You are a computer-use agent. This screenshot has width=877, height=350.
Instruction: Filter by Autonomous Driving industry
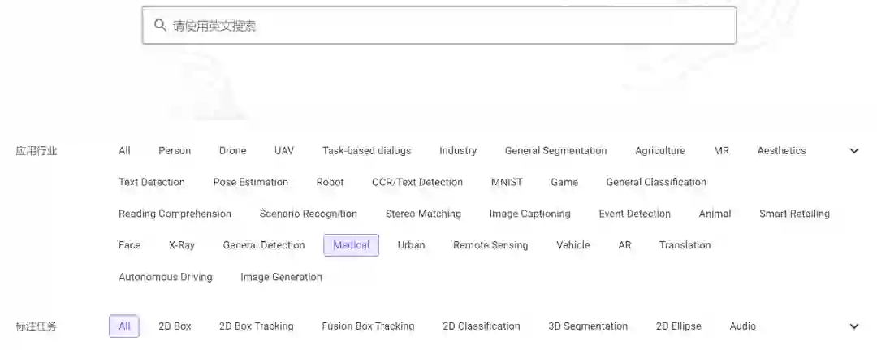pyautogui.click(x=166, y=277)
